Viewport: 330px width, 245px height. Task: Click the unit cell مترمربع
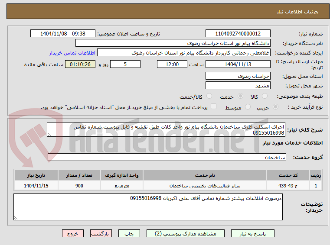[122, 186]
